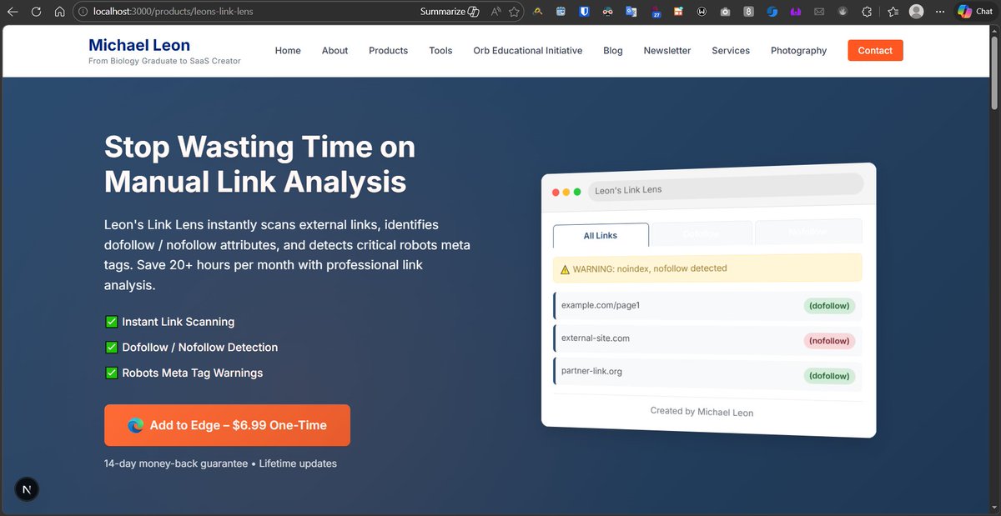Click the dofollow badge for example.com/page1
The height and width of the screenshot is (516, 1001).
click(829, 306)
